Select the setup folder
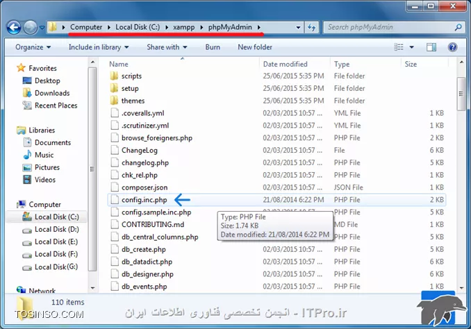The image size is (471, 329). [130, 89]
